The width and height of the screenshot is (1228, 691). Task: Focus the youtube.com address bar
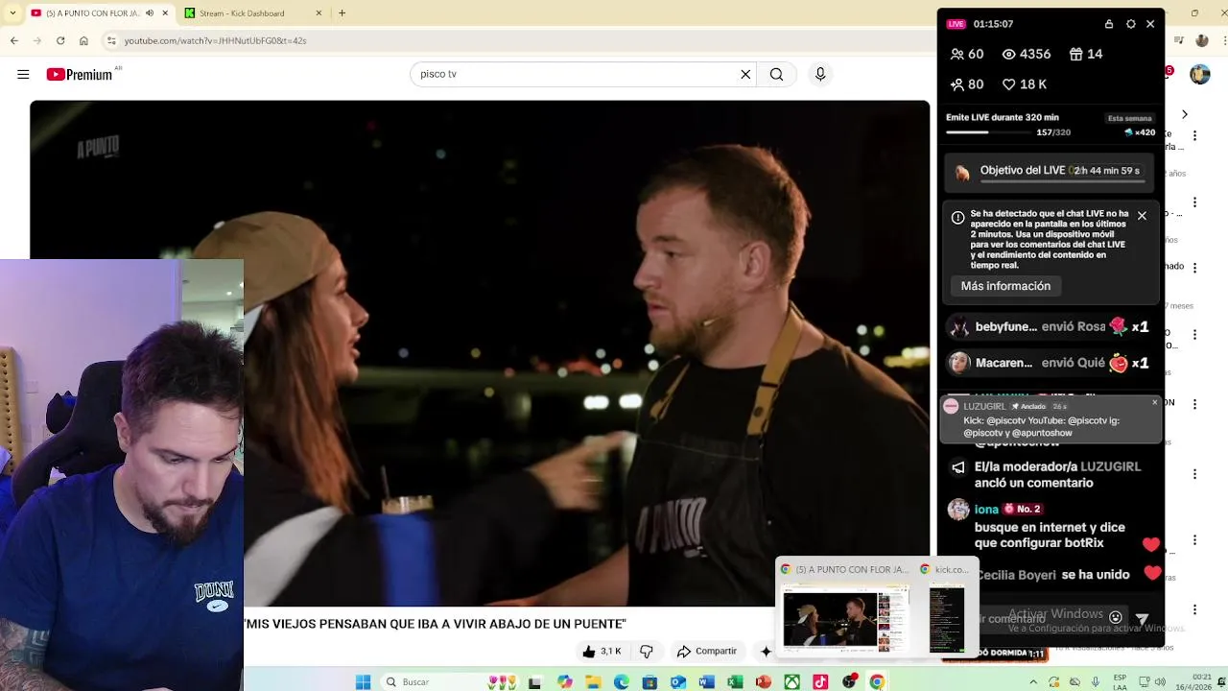[x=215, y=40]
